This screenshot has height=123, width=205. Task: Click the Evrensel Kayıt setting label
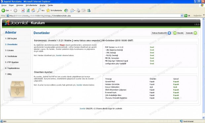[111, 92]
